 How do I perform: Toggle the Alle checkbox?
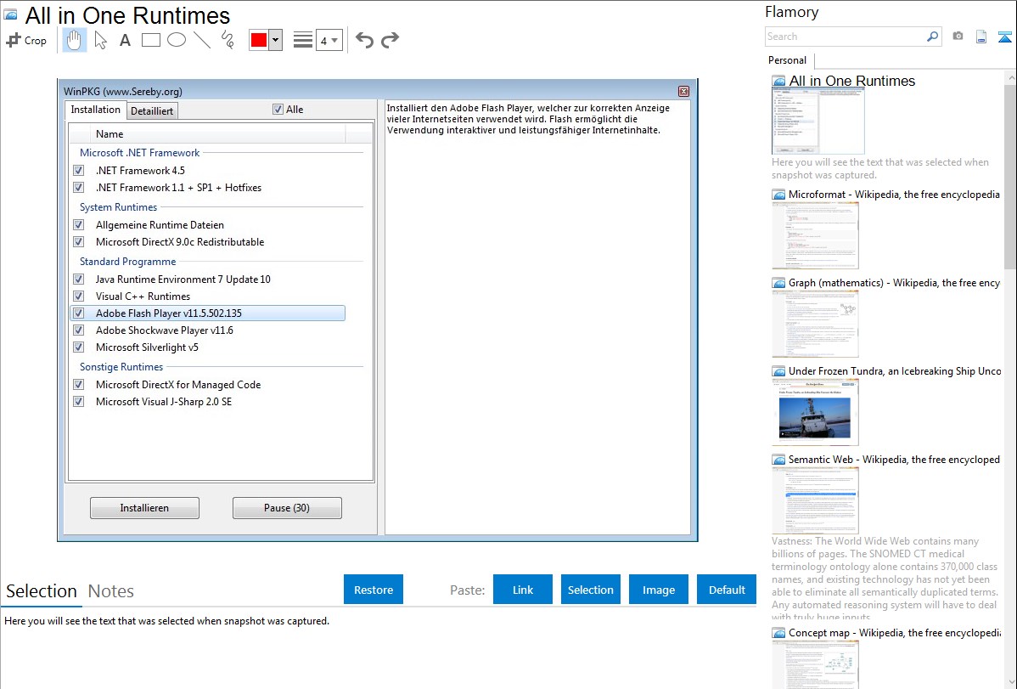(x=278, y=110)
